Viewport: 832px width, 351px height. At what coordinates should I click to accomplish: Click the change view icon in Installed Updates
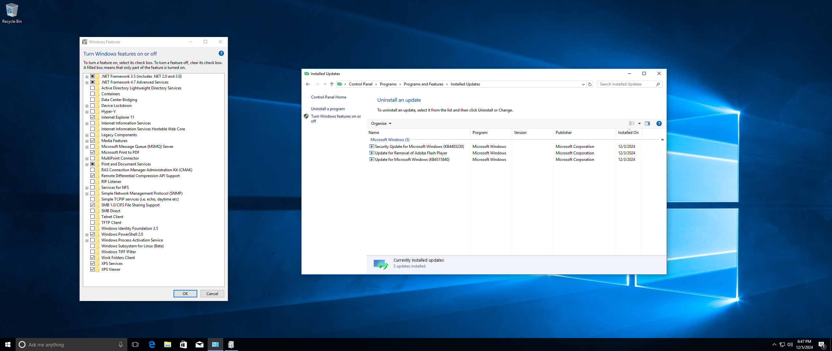(631, 123)
